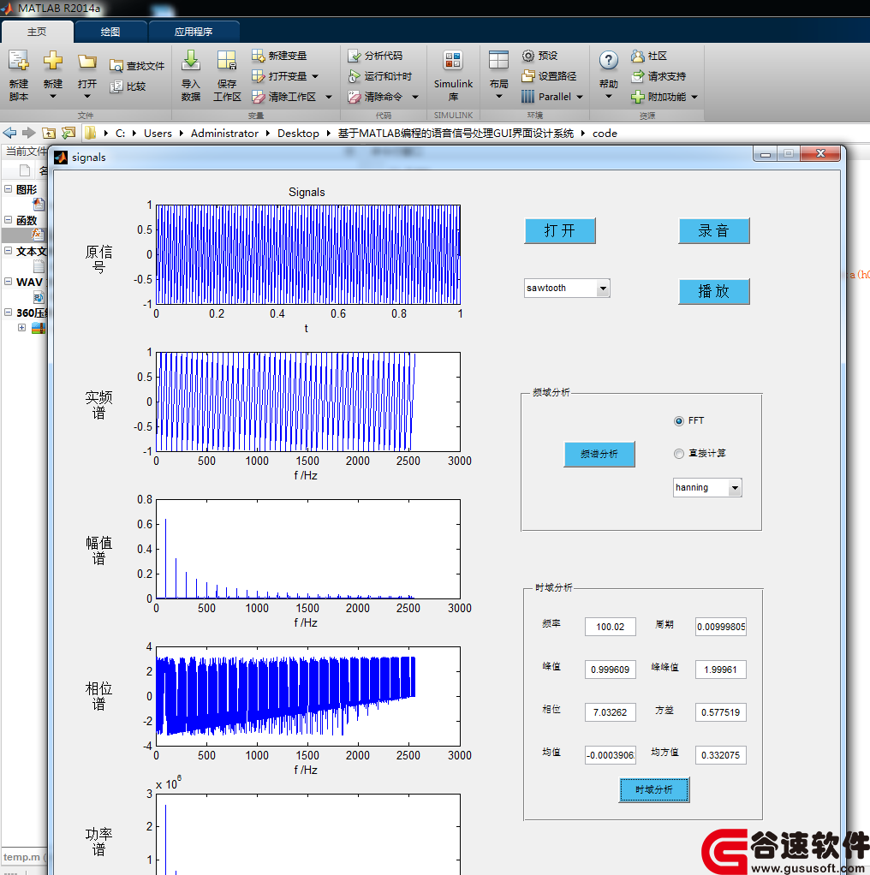Click the New Variable (新建变量) icon
The width and height of the screenshot is (870, 875).
[258, 56]
